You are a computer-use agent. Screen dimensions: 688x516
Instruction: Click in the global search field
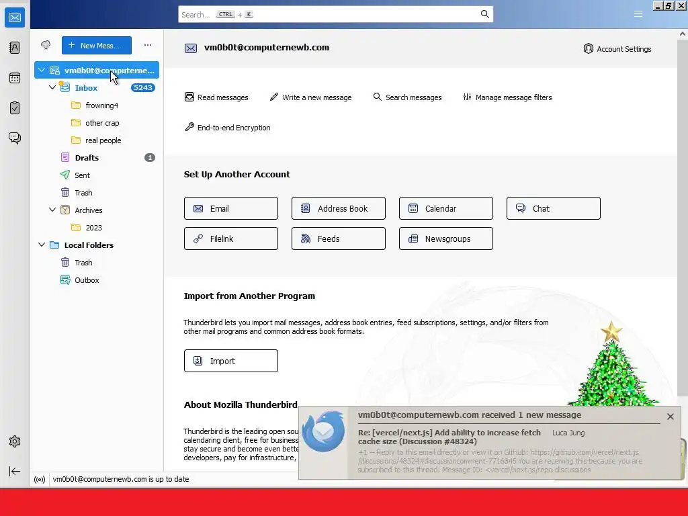coord(336,14)
